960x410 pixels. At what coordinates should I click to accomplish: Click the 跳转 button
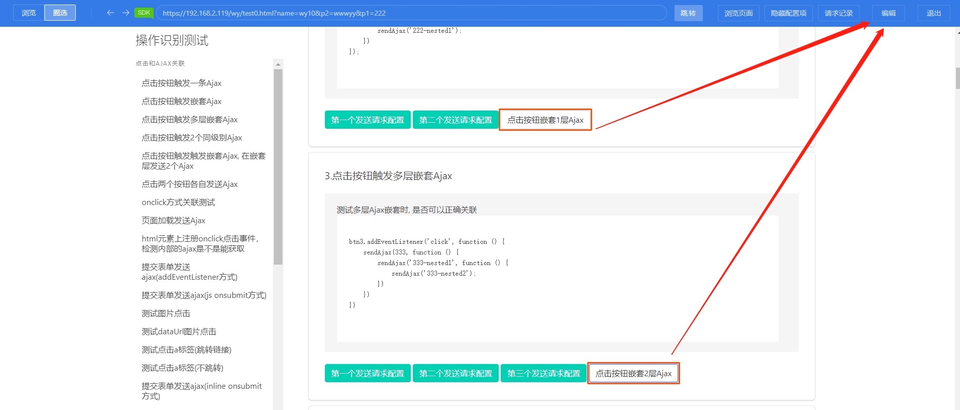[x=688, y=13]
